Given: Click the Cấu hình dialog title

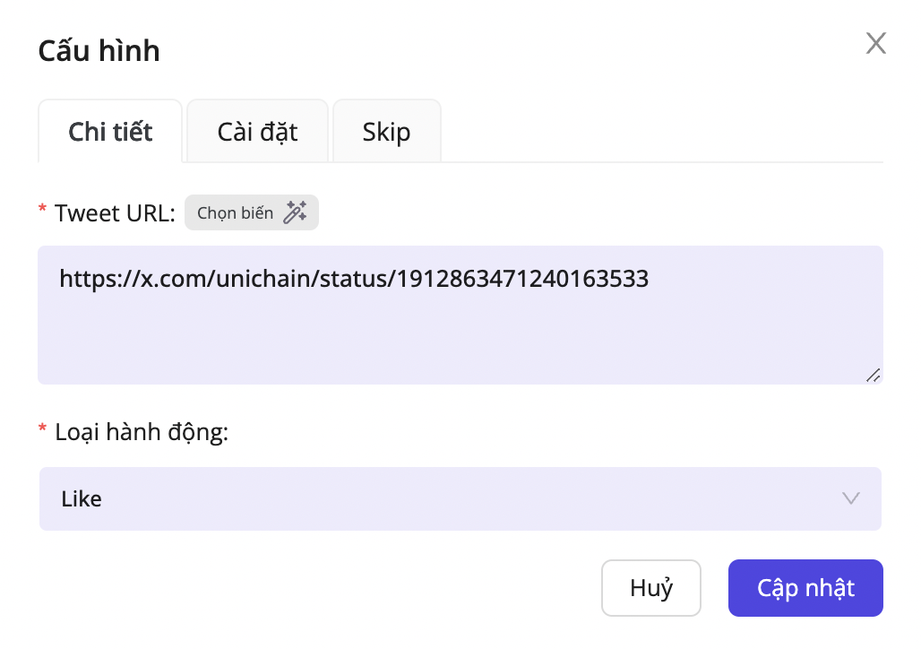Looking at the screenshot, I should (x=99, y=51).
